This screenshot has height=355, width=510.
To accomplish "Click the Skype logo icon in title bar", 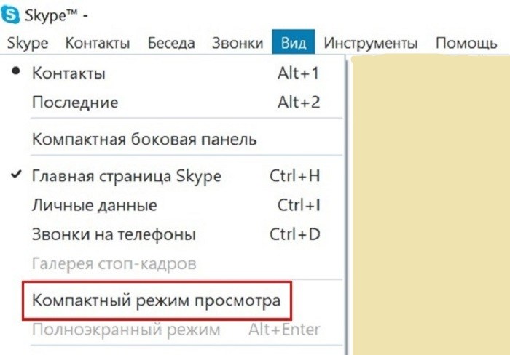I will [x=10, y=15].
